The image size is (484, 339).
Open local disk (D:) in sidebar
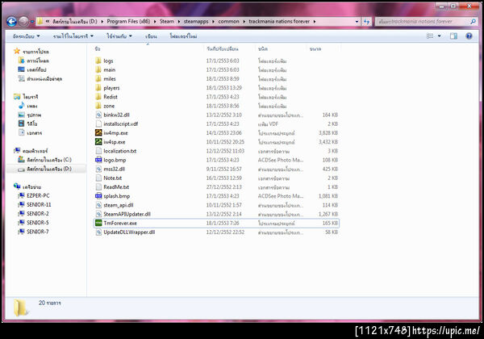click(x=44, y=169)
